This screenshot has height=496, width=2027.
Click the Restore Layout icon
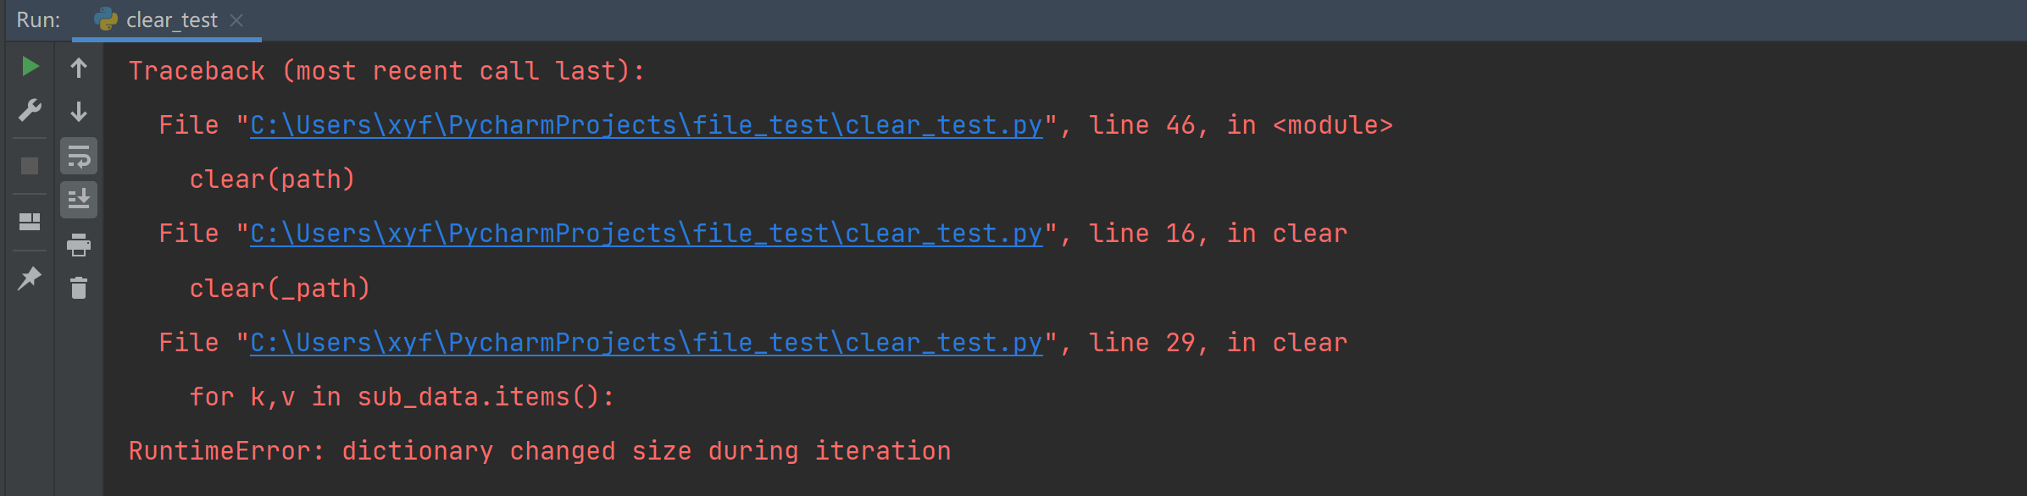(x=30, y=222)
